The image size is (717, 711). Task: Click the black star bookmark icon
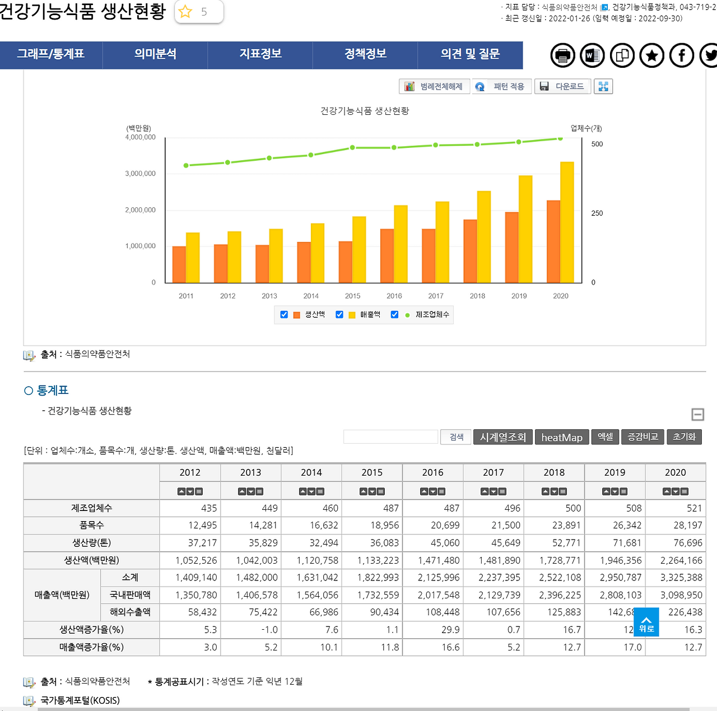pyautogui.click(x=652, y=55)
